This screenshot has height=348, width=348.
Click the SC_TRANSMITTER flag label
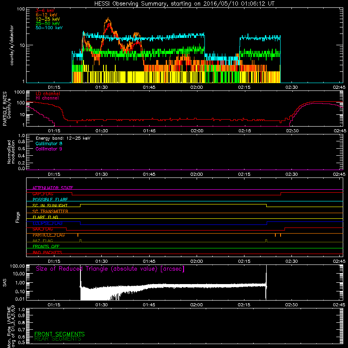[50, 211]
